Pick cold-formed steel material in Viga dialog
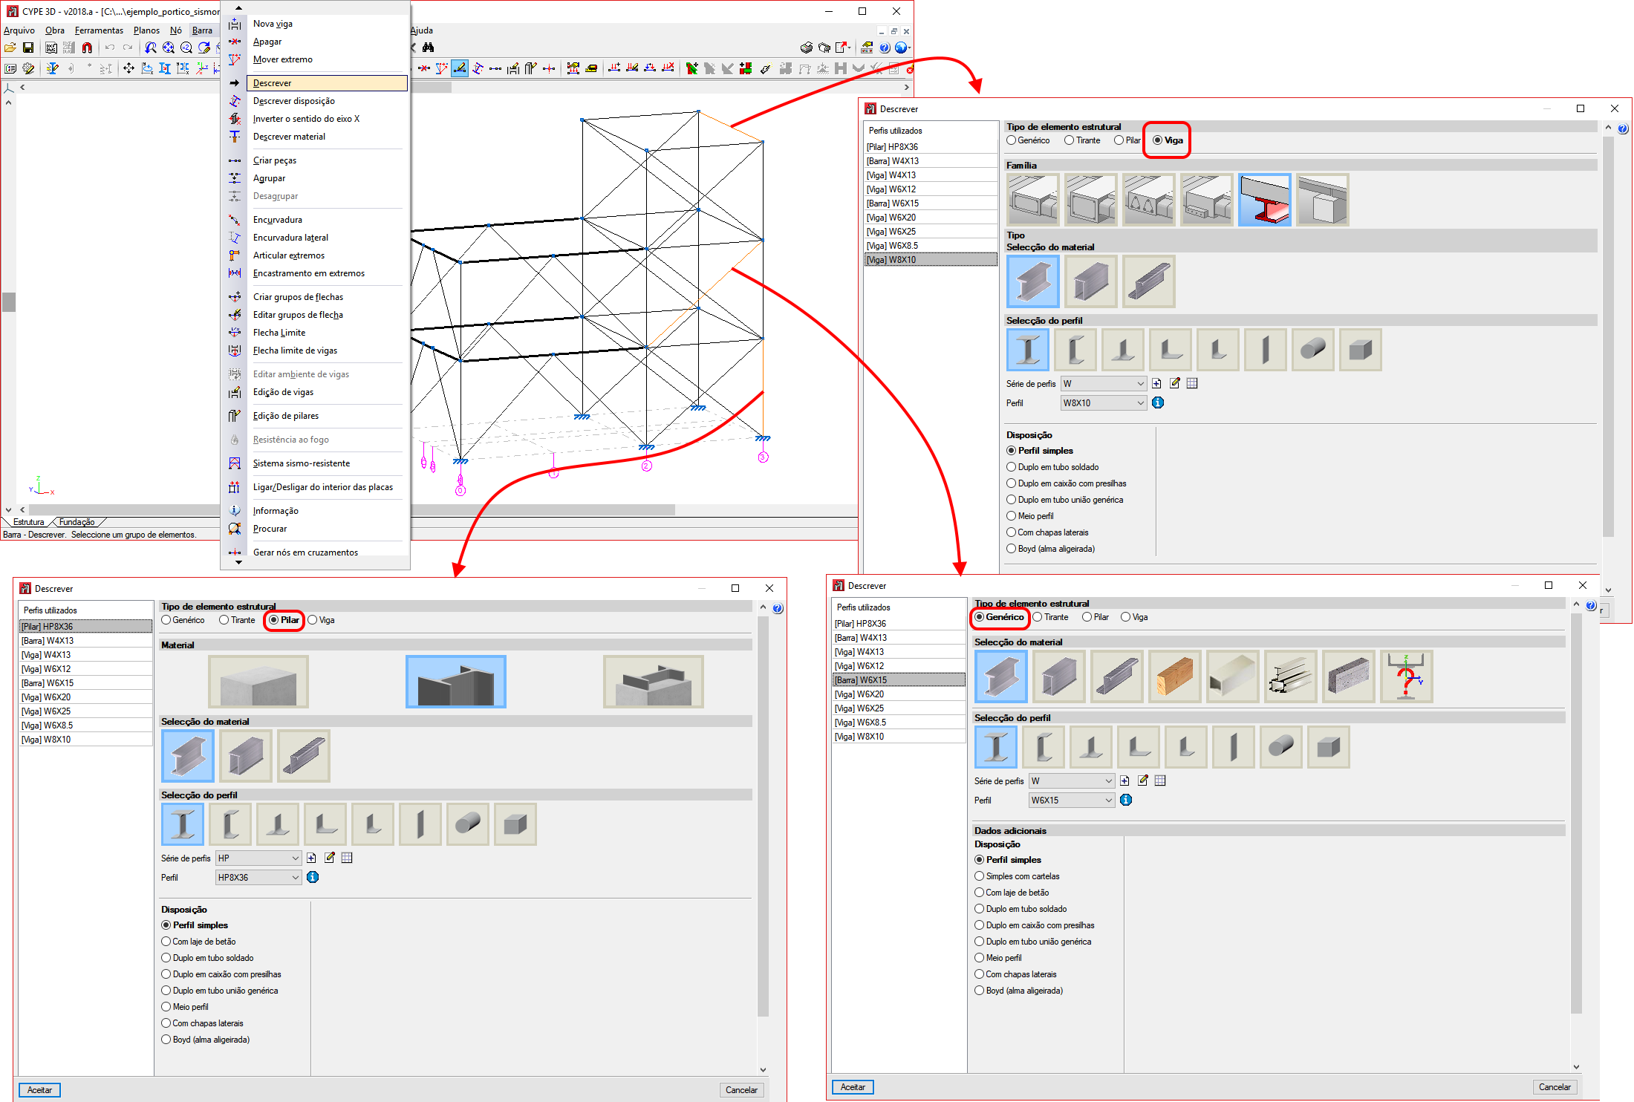 [x=1148, y=281]
